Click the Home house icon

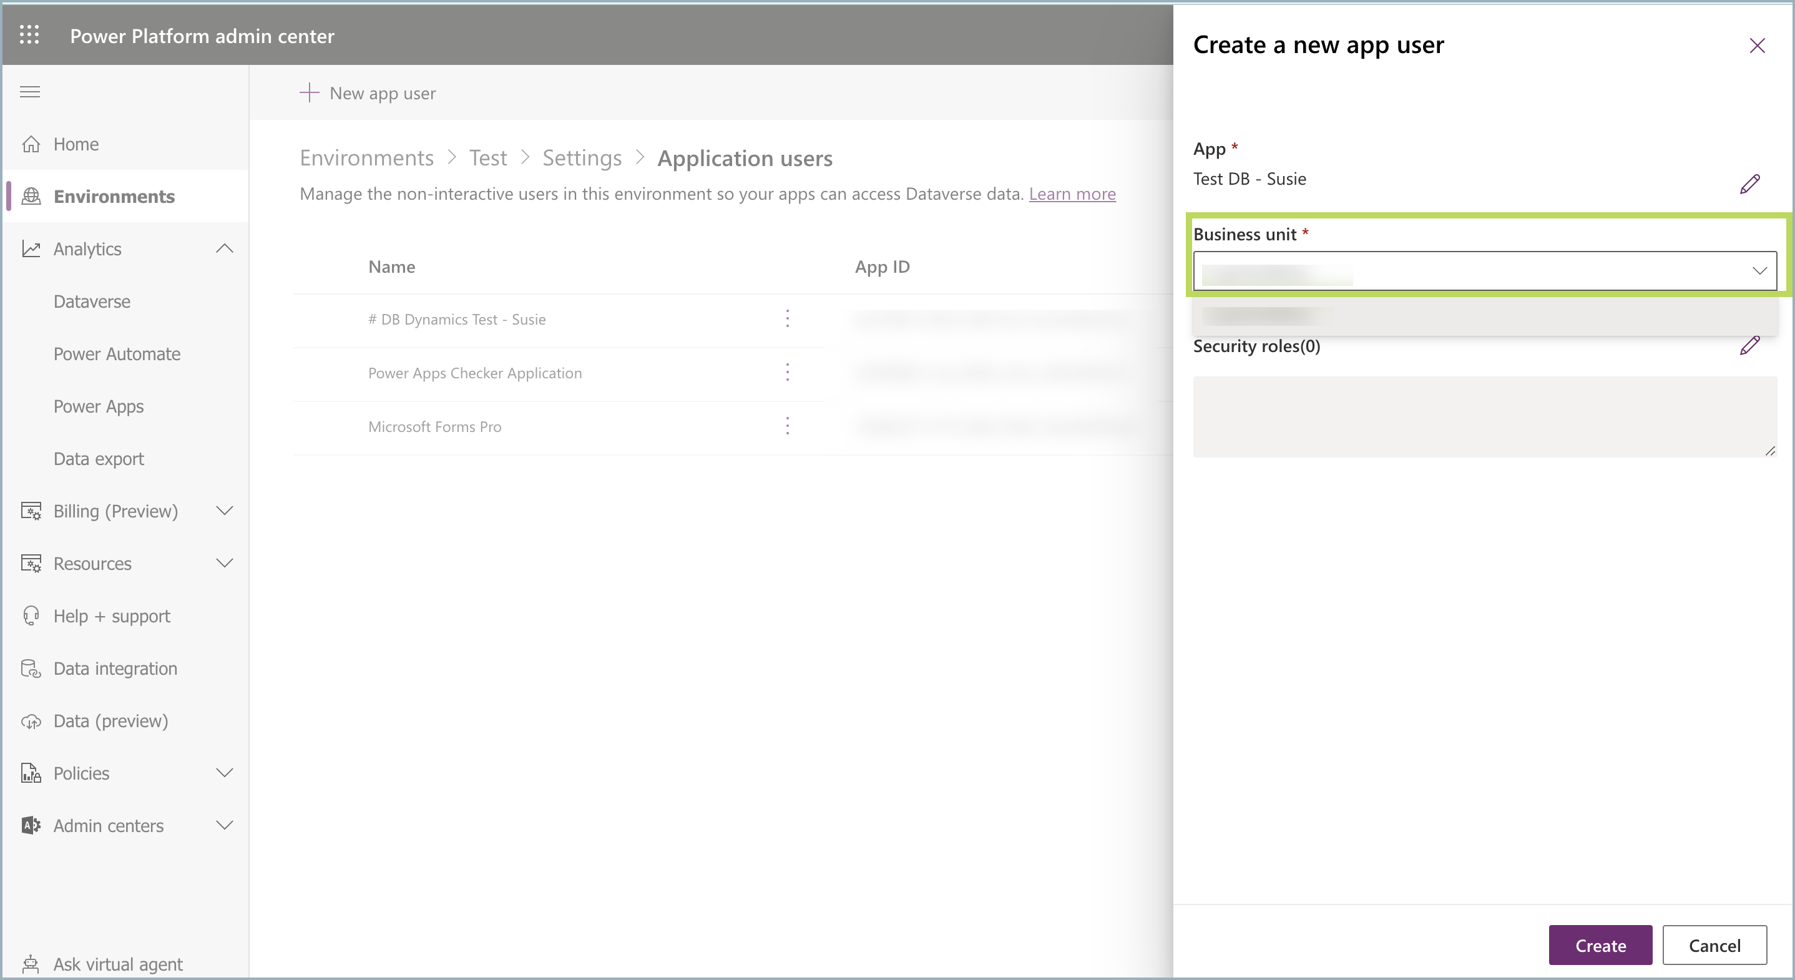pos(31,144)
